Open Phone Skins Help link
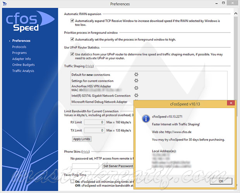Image resolution: width=240 pixels, height=193 pixels. click(x=86, y=152)
